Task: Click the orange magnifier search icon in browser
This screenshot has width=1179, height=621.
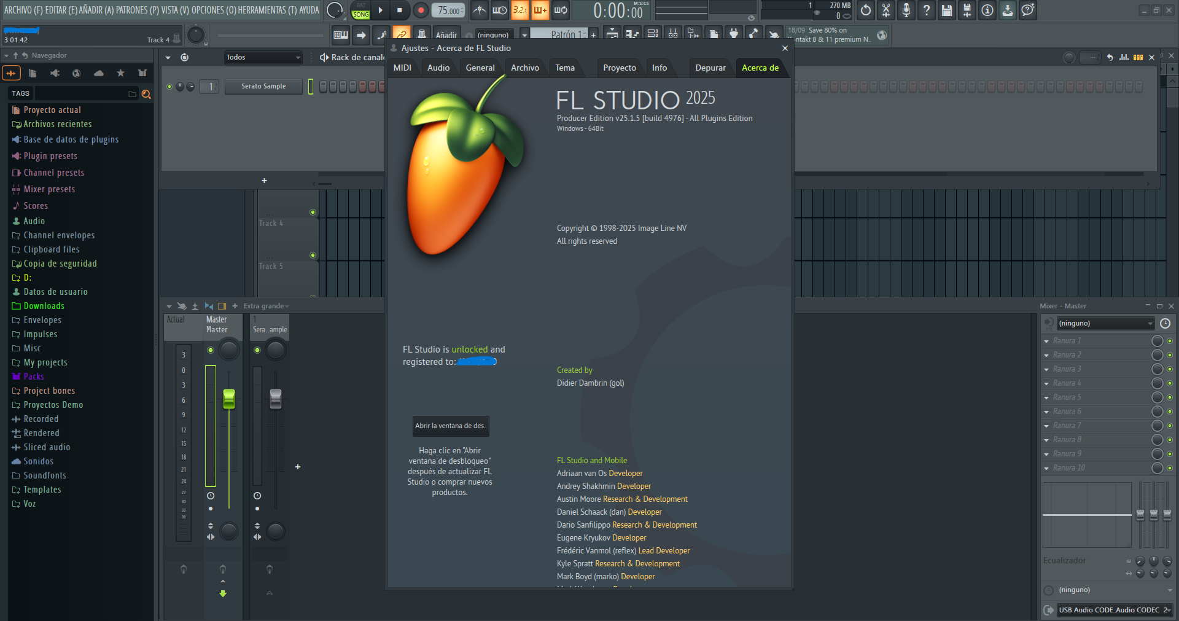Action: (146, 94)
